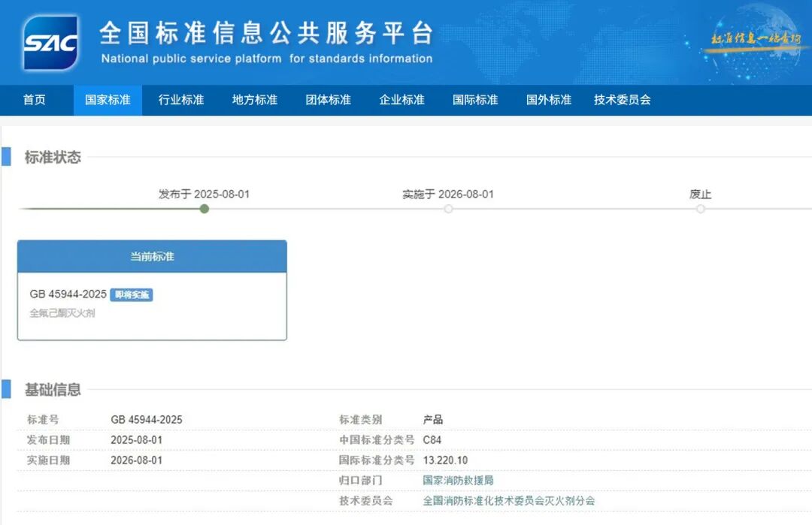
Task: Click the 归口部门 field label
Action: (361, 481)
